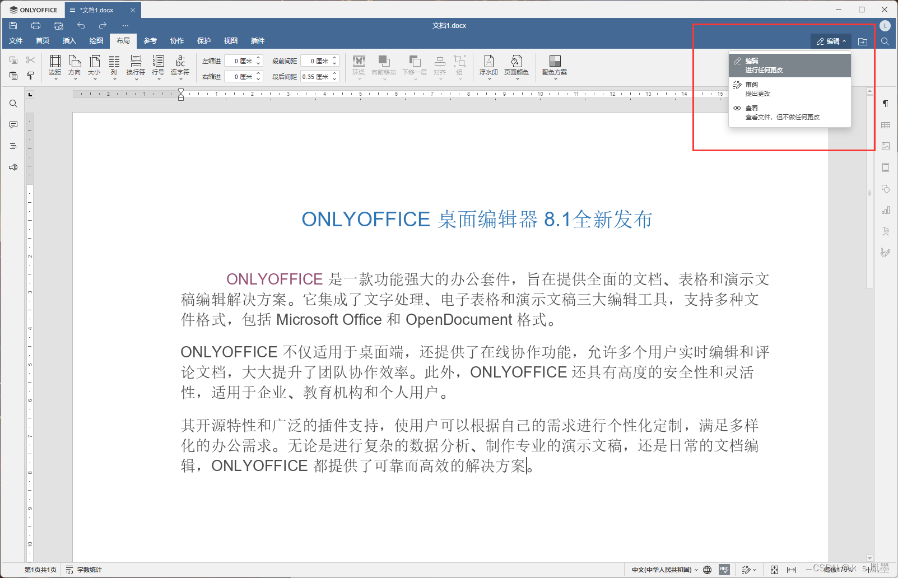This screenshot has height=578, width=898.
Task: Open the 方向 orientation dropdown
Action: pos(75,67)
